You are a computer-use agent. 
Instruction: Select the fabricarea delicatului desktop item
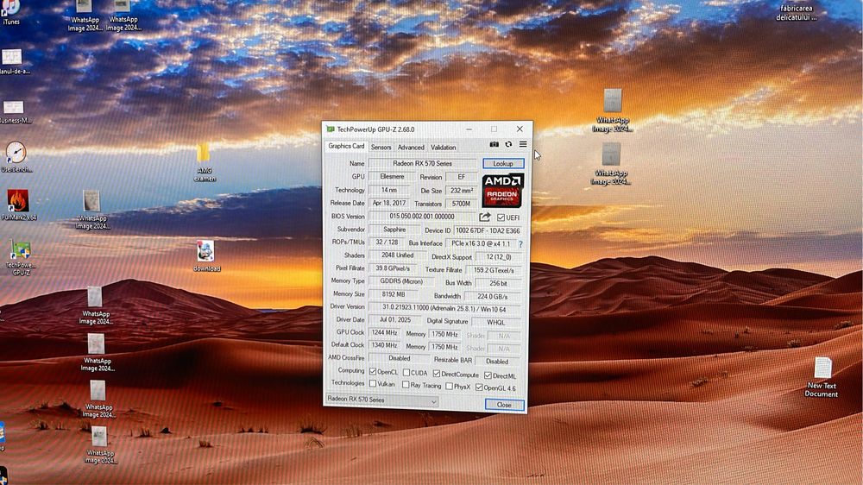pyautogui.click(x=796, y=13)
